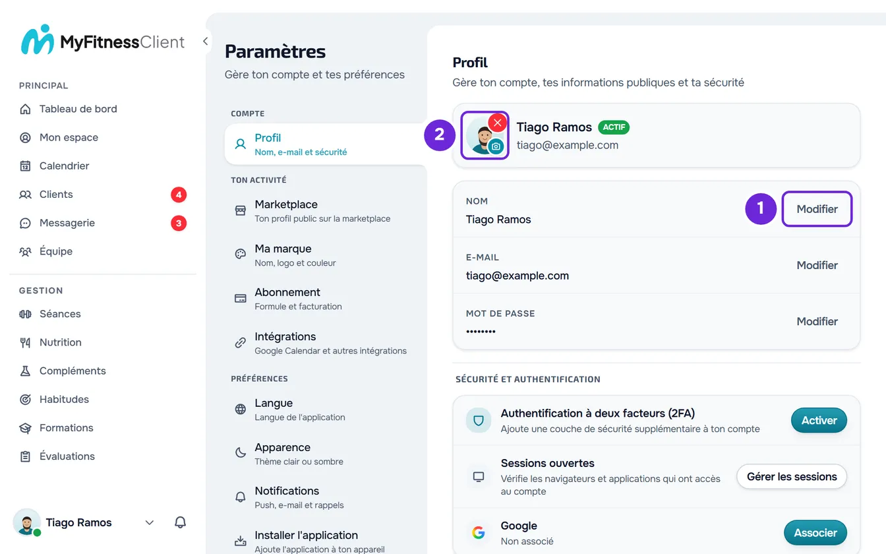Click the camera icon on profile photo
The height and width of the screenshot is (554, 886).
pyautogui.click(x=496, y=146)
